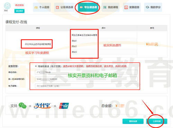
Task: Open the 我的课程 tab
Action: point(110,7)
